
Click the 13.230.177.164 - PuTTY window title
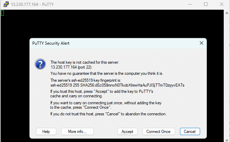32,5
